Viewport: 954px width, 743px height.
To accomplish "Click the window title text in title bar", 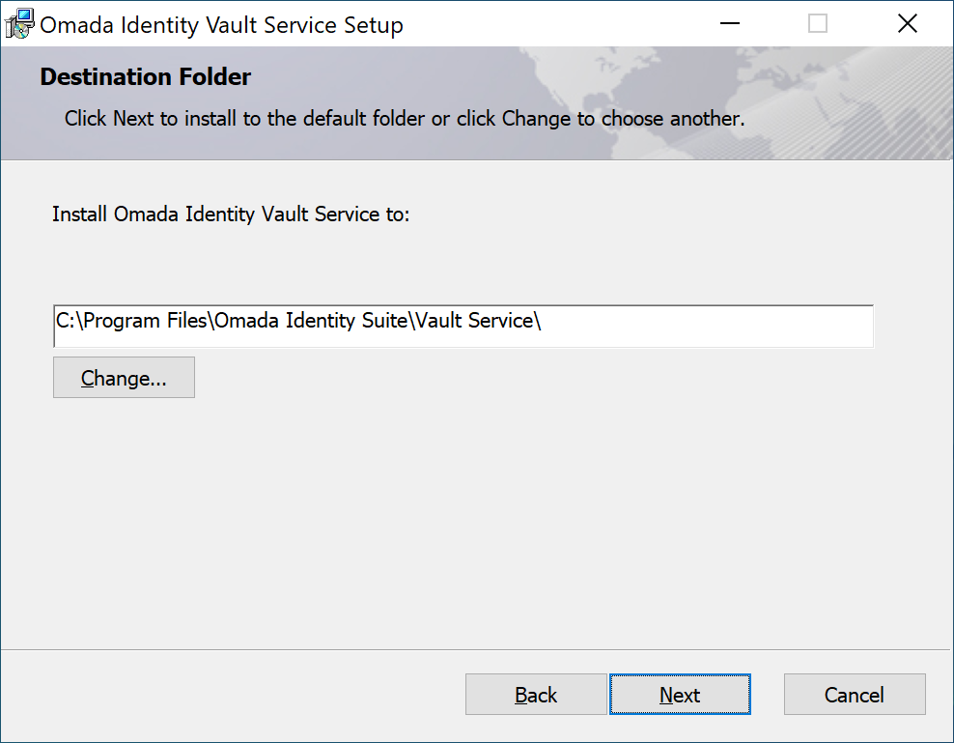I will click(221, 25).
